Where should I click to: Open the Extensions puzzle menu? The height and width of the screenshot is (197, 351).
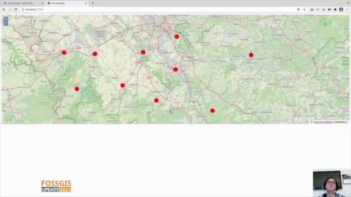click(335, 10)
